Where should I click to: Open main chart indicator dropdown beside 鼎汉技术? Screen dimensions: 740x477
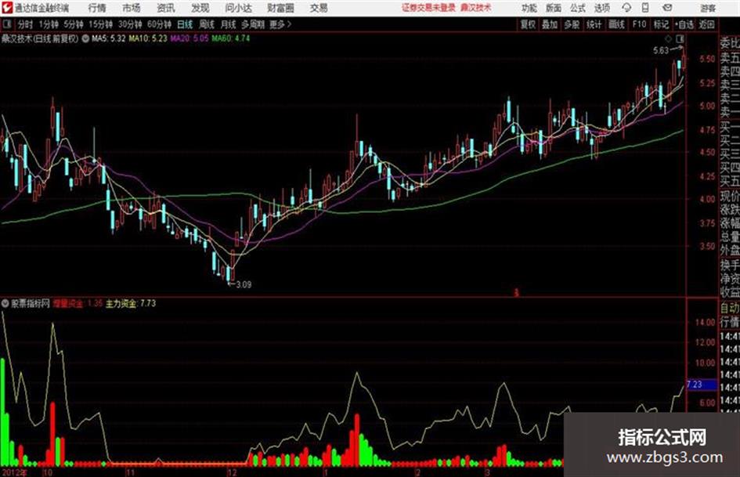tap(85, 38)
